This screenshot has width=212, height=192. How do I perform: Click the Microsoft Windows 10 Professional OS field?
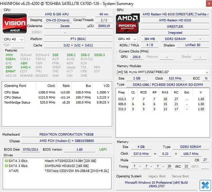[x=156, y=184]
